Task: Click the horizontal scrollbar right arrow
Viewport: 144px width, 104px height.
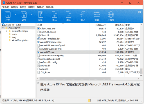Action: [x=138, y=79]
